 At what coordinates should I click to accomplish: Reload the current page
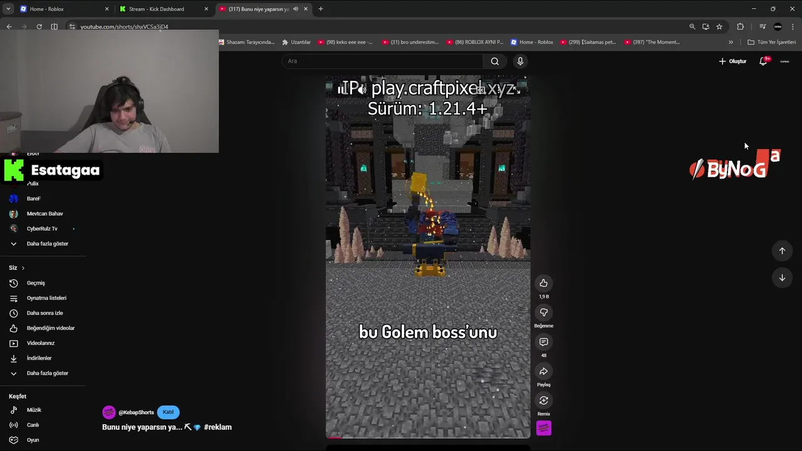(39, 26)
